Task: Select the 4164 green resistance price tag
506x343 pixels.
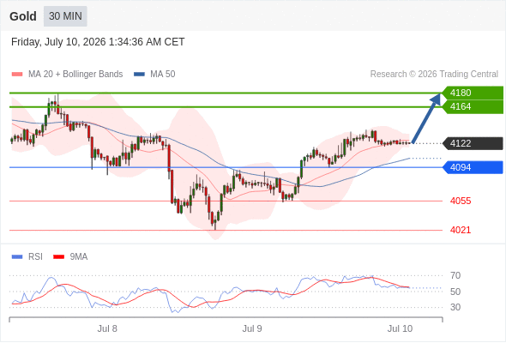Action: (473, 107)
